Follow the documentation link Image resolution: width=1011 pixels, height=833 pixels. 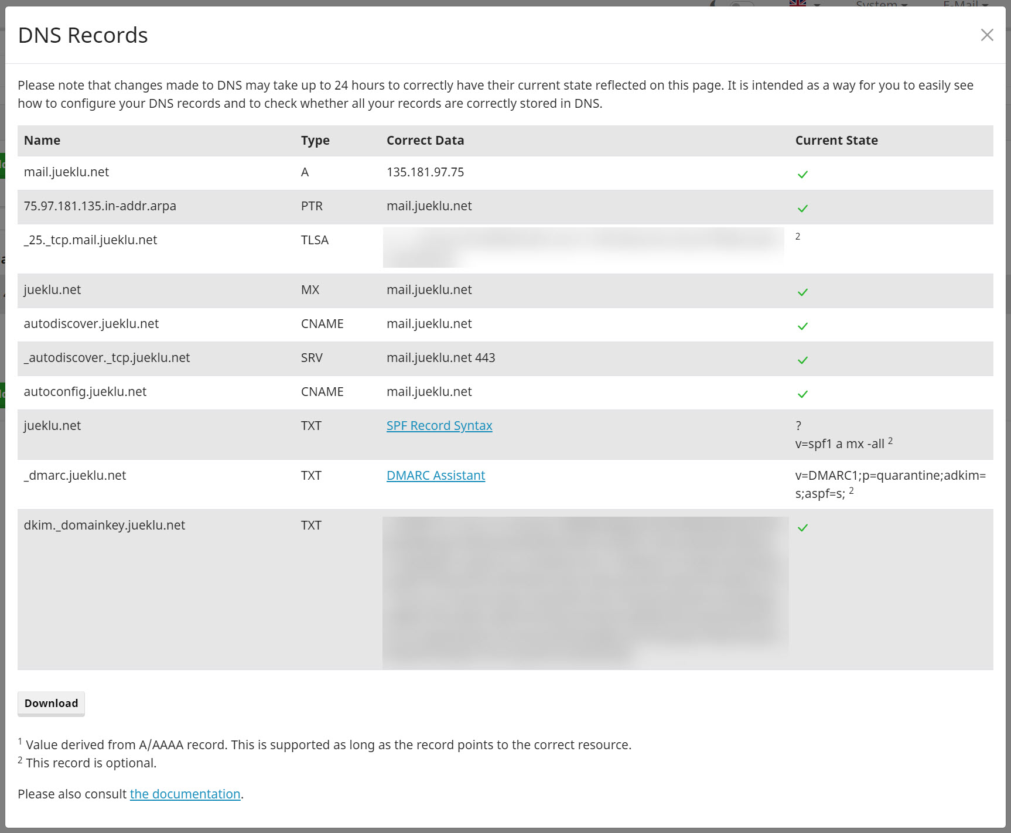point(185,794)
